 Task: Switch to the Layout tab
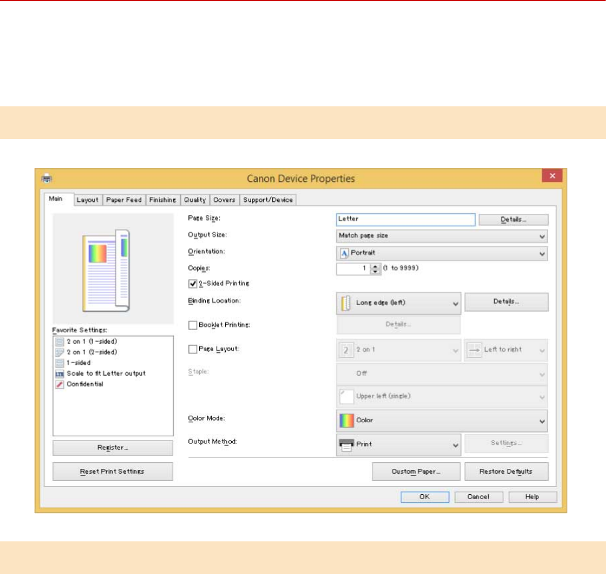88,200
